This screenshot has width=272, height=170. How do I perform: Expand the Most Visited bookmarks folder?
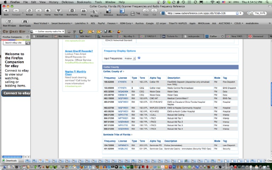41,23
